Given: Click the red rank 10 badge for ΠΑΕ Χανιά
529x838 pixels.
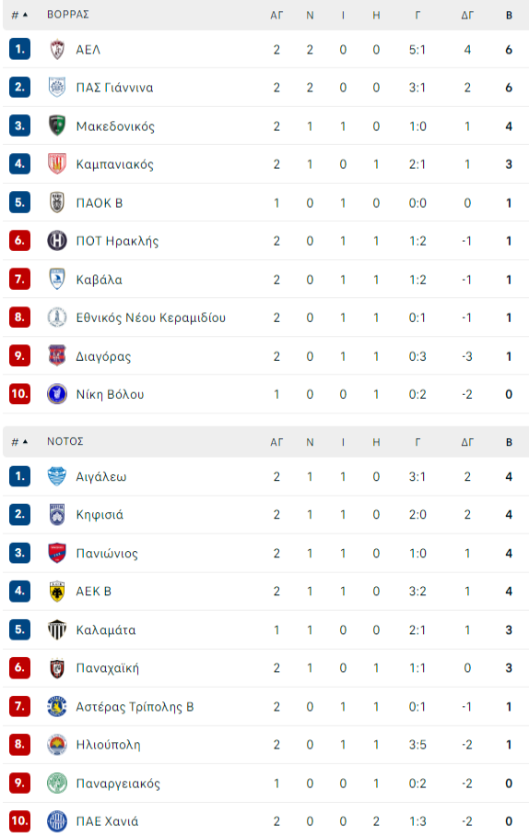Looking at the screenshot, I should tap(19, 820).
